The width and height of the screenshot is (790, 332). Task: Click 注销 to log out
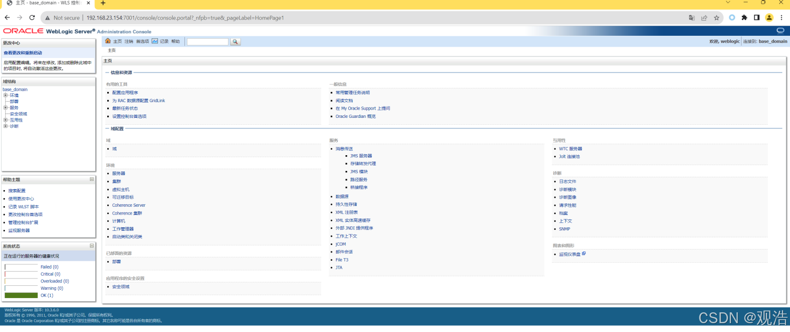pos(129,42)
